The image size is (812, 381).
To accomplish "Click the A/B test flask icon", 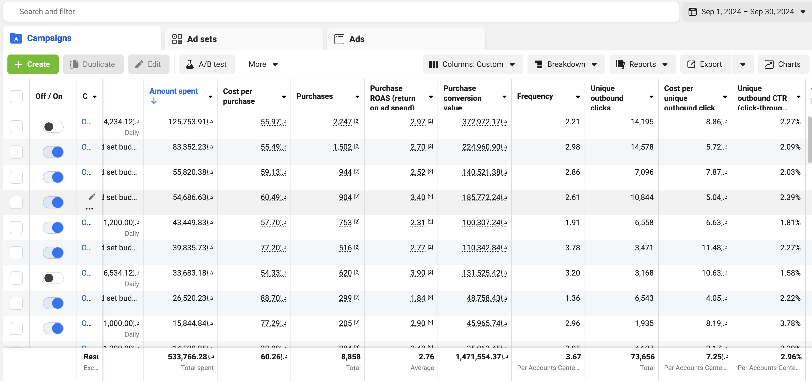I will point(190,64).
